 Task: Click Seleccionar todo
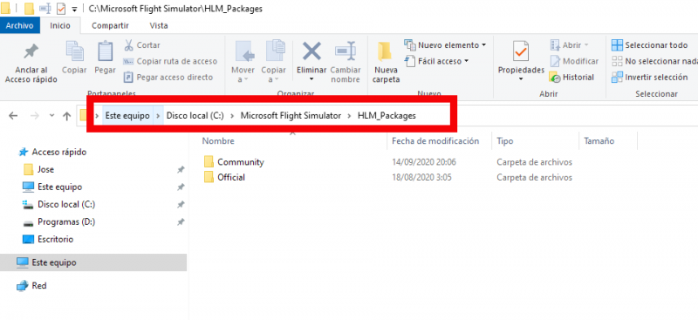pos(650,45)
